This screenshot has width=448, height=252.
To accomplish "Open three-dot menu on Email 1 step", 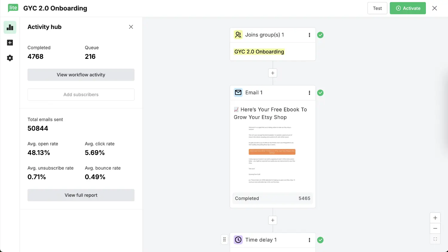I will 309,93.
